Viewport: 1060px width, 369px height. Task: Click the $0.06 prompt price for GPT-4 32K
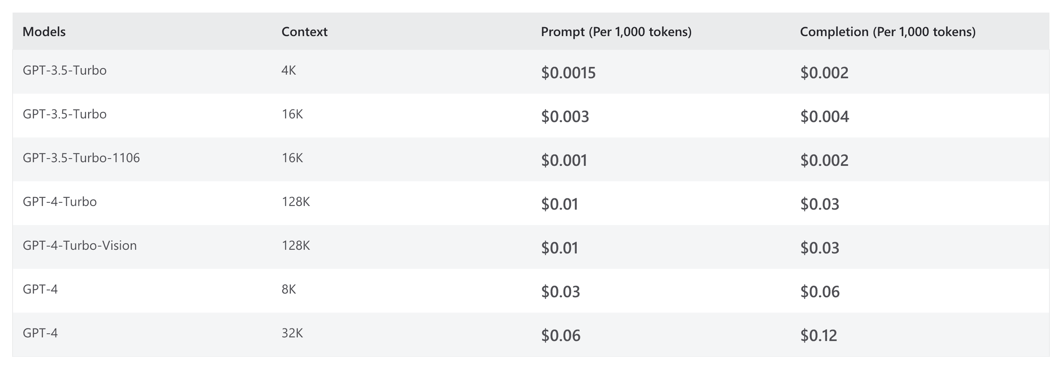560,336
